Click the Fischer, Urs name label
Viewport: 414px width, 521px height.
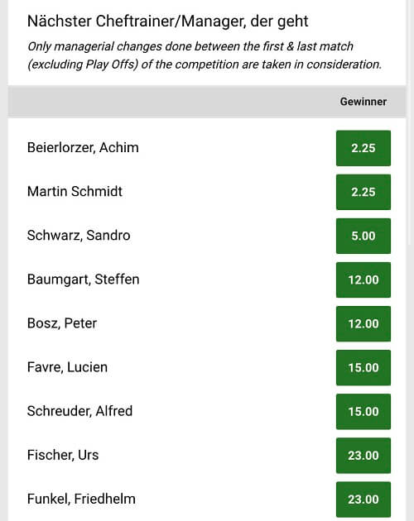(63, 455)
